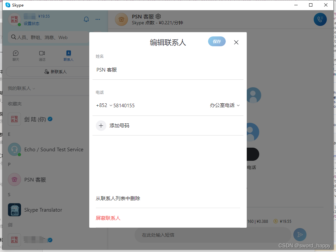
Task: Open the 办公室电话 phone type dropdown
Action: pos(224,105)
